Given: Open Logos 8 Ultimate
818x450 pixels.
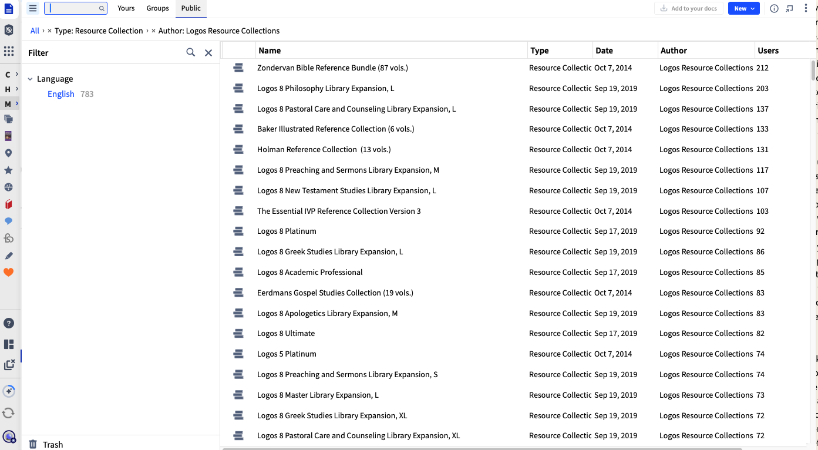Looking at the screenshot, I should point(286,334).
